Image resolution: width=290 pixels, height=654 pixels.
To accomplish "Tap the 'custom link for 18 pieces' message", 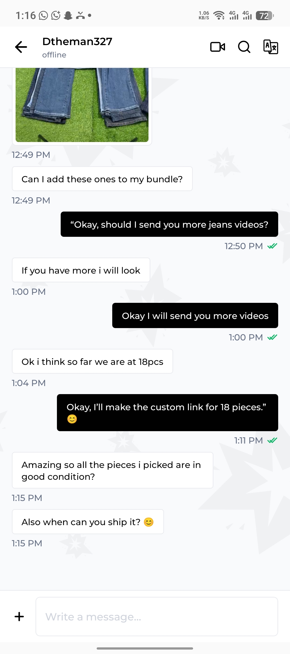I will 167,412.
